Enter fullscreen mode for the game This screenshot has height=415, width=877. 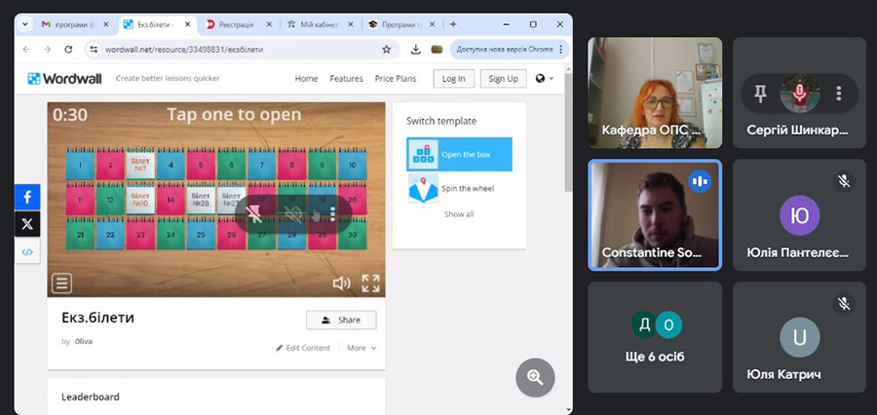tap(370, 283)
